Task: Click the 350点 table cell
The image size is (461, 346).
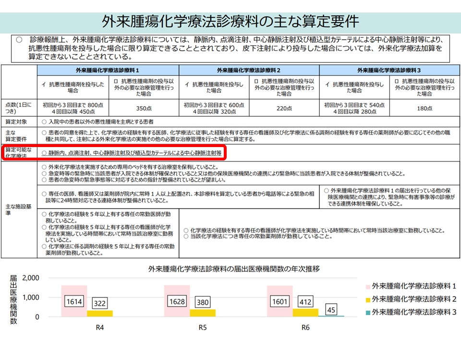Action: pos(144,109)
